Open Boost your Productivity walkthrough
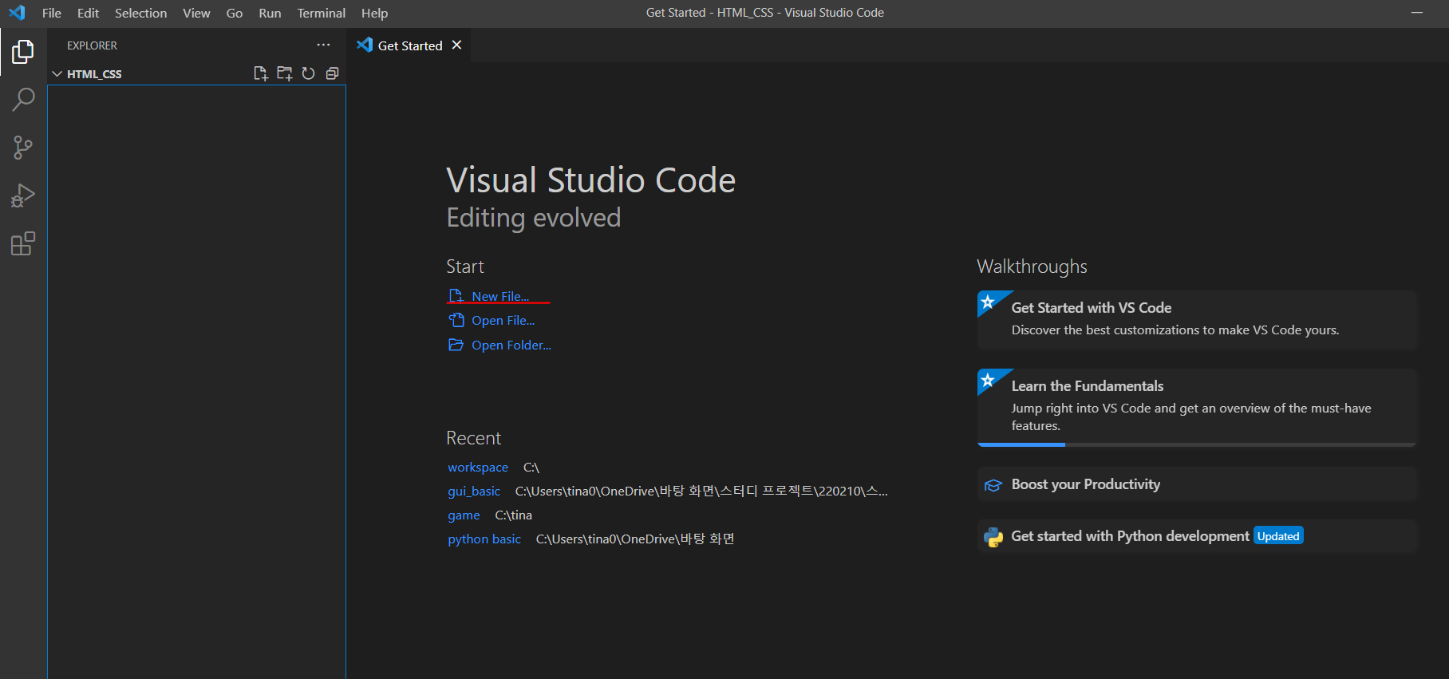 pos(1197,484)
